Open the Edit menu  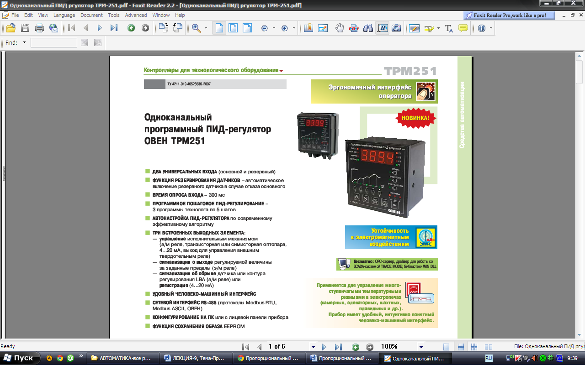click(x=28, y=15)
